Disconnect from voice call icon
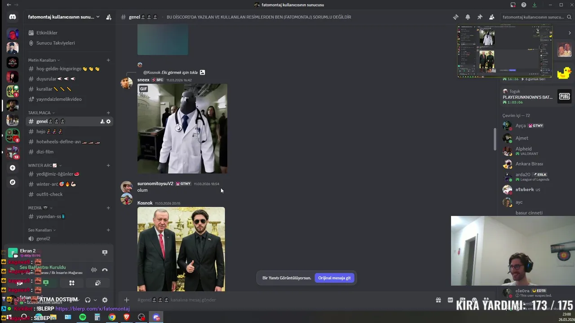575x323 pixels. (x=105, y=270)
